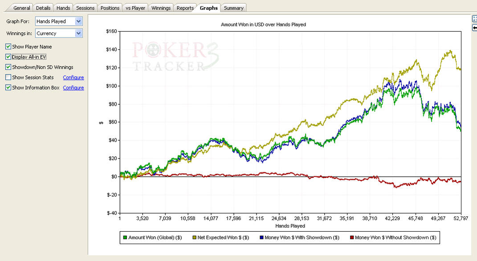Click yellow Net Expected Won legend swatch

[x=194, y=238]
